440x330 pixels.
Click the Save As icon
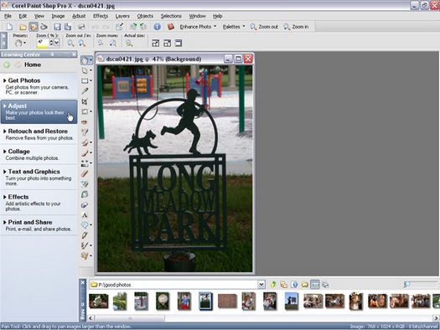click(x=68, y=27)
